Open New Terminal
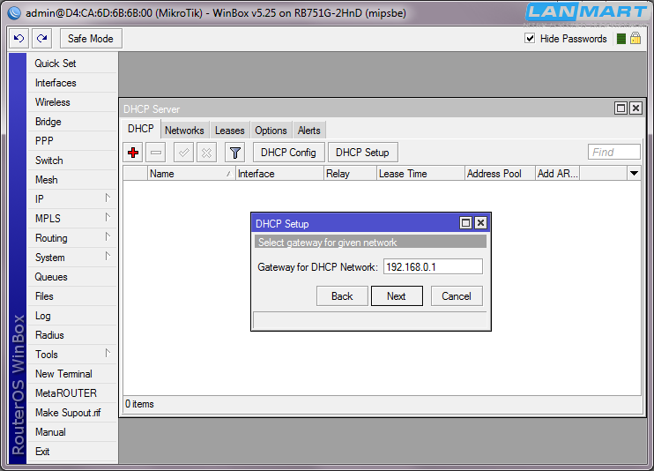The width and height of the screenshot is (654, 471). click(71, 374)
